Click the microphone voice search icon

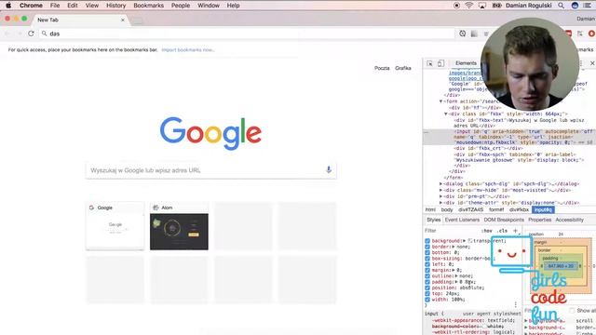point(329,169)
